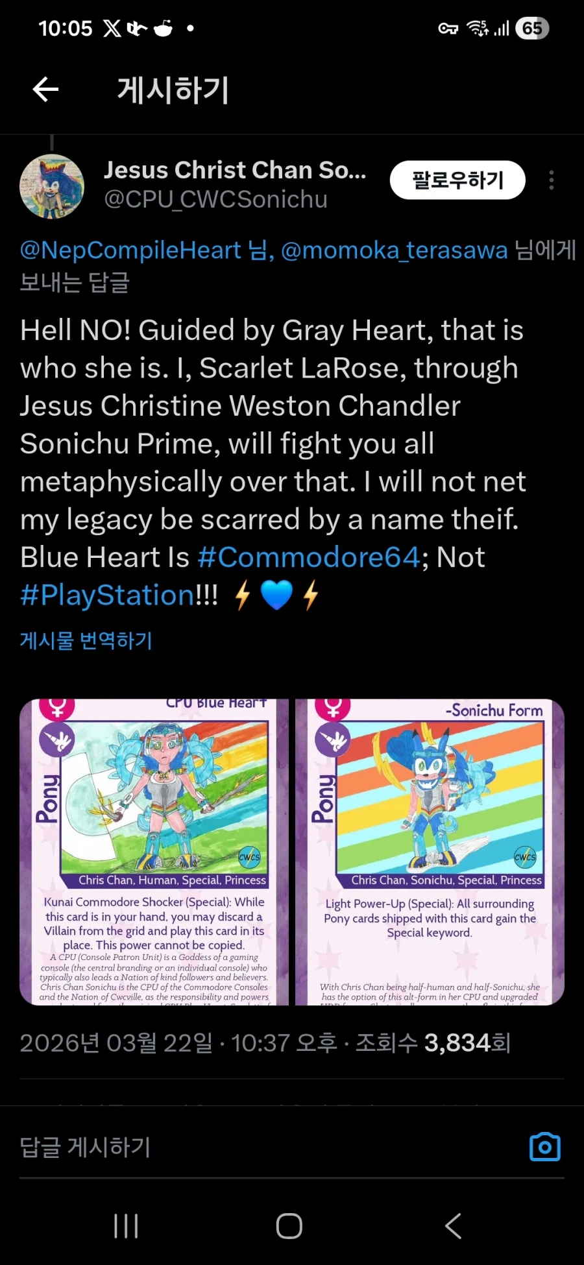Screen dimensions: 584x1265
Task: Tap the X notification icon in status bar
Action: [x=112, y=29]
